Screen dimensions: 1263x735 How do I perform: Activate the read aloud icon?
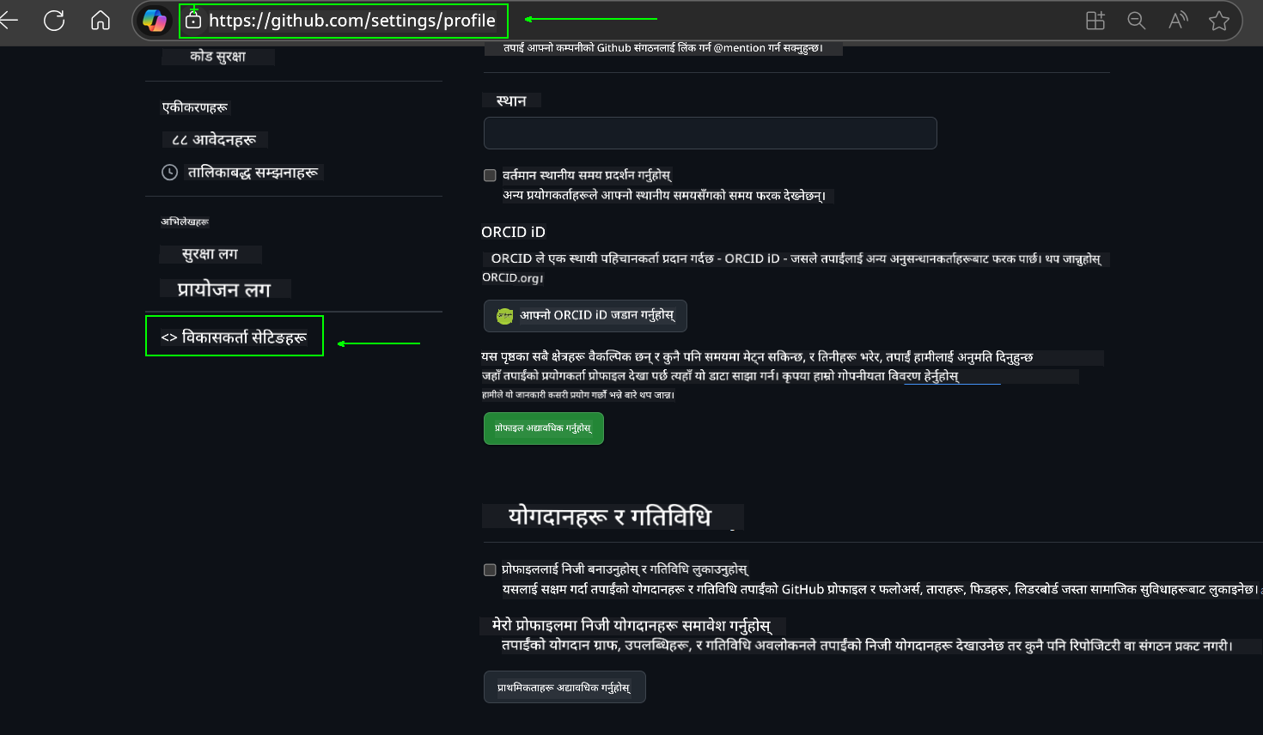tap(1178, 21)
